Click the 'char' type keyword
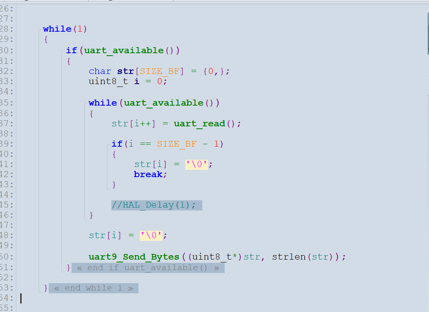 pos(100,71)
